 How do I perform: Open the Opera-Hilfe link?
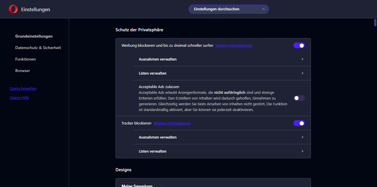19,98
